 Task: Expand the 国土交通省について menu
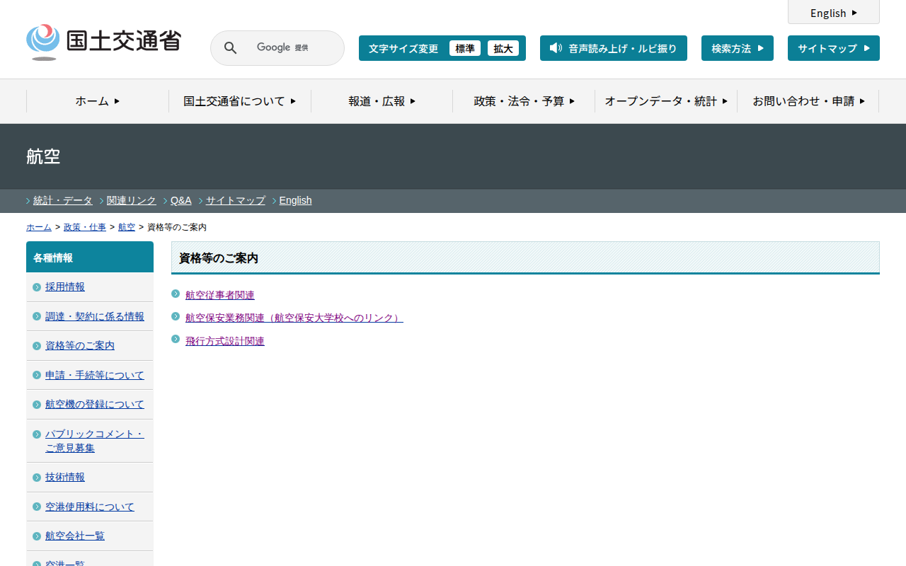(x=239, y=101)
